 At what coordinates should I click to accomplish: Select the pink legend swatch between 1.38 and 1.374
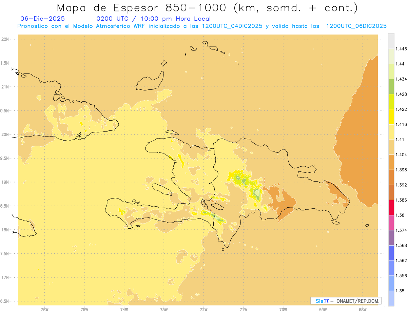point(391,223)
